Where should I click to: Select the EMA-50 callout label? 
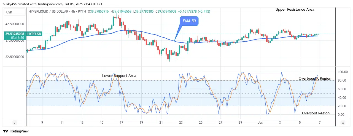tap(189, 21)
